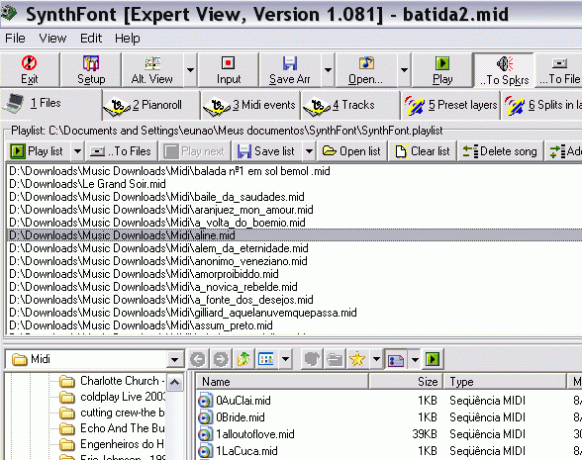Click the Input record button
The width and height of the screenshot is (582, 460).
229,70
